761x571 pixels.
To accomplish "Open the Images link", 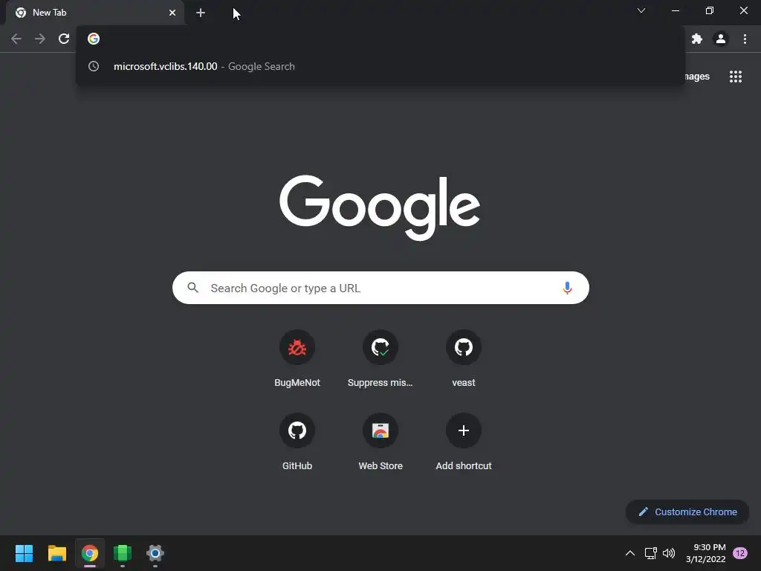I will point(697,77).
